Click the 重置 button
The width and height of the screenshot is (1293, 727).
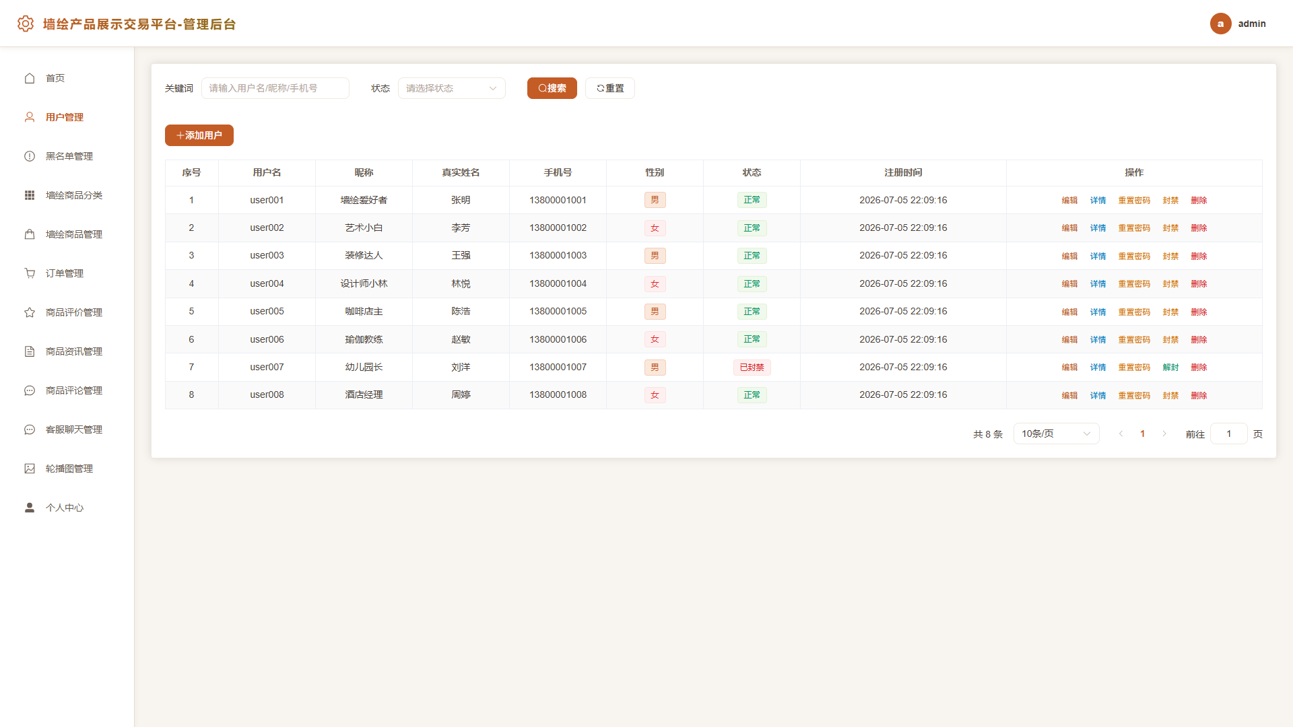click(x=609, y=88)
